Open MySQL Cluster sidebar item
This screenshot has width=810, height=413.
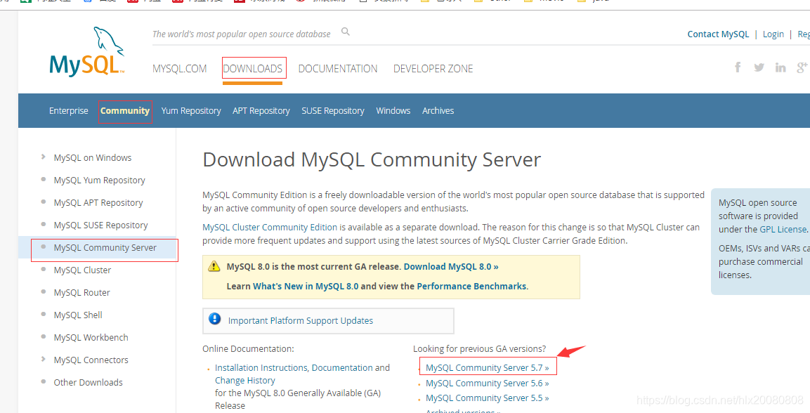click(82, 270)
